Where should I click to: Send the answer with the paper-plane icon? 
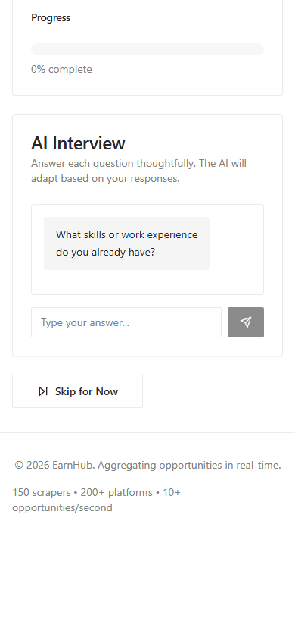click(x=246, y=322)
